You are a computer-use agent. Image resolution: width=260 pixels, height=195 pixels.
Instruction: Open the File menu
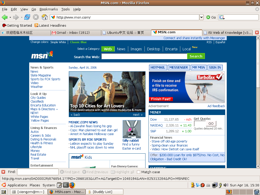click(5, 9)
